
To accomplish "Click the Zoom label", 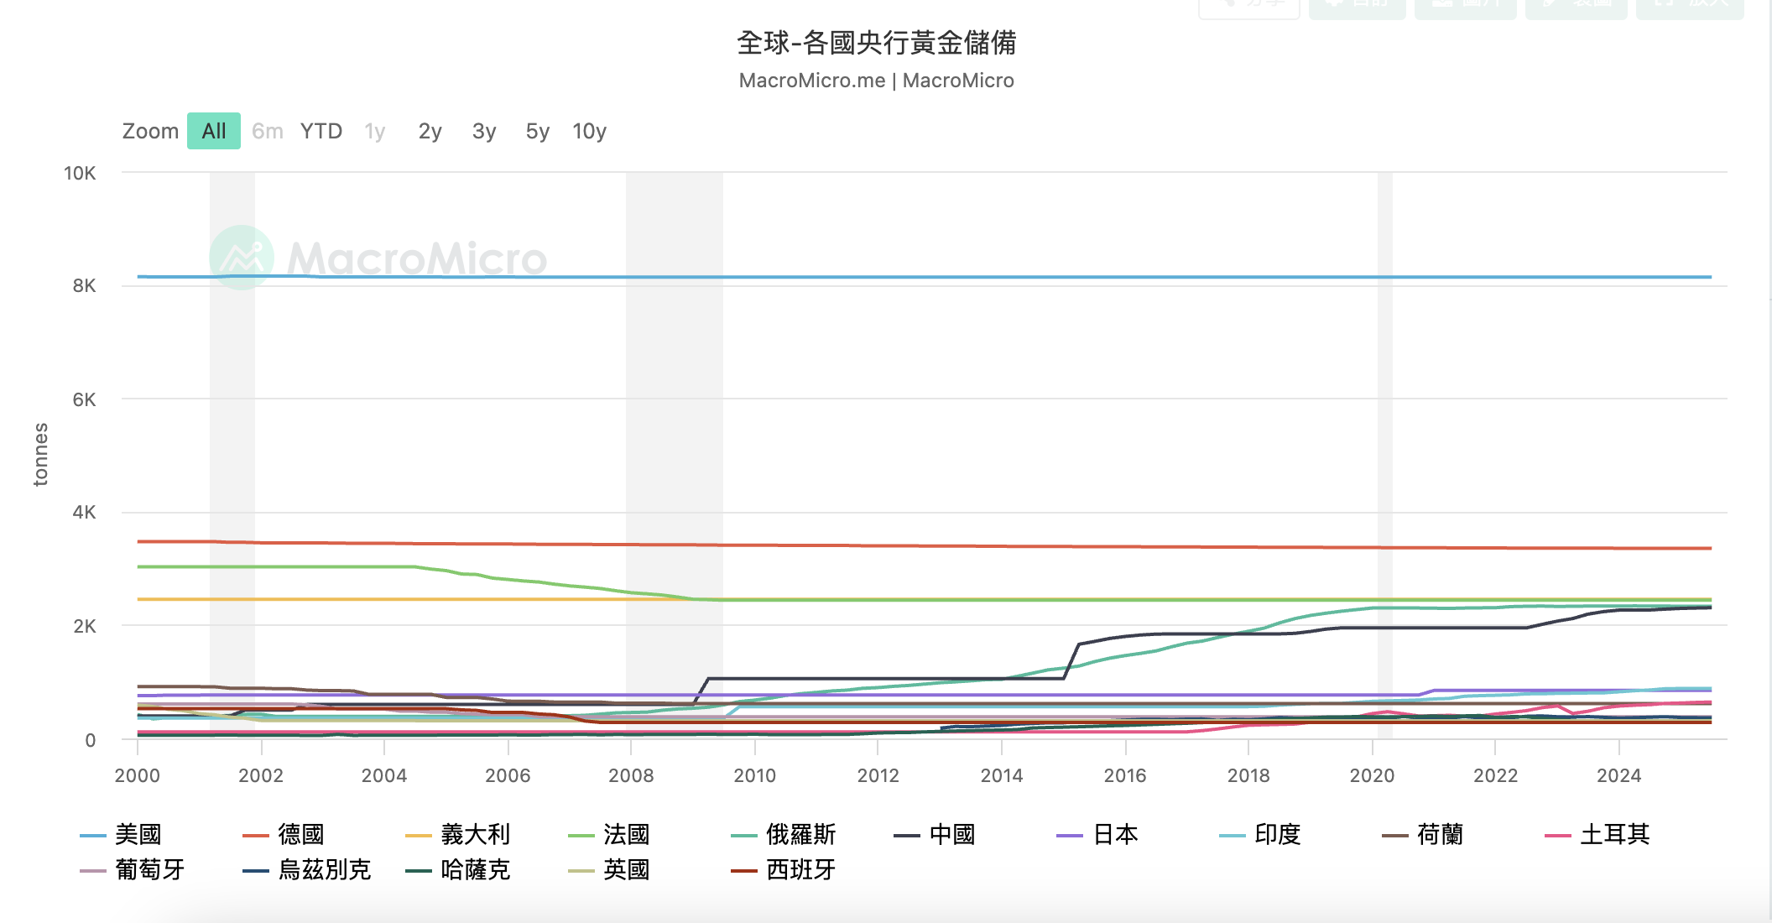I will 151,131.
